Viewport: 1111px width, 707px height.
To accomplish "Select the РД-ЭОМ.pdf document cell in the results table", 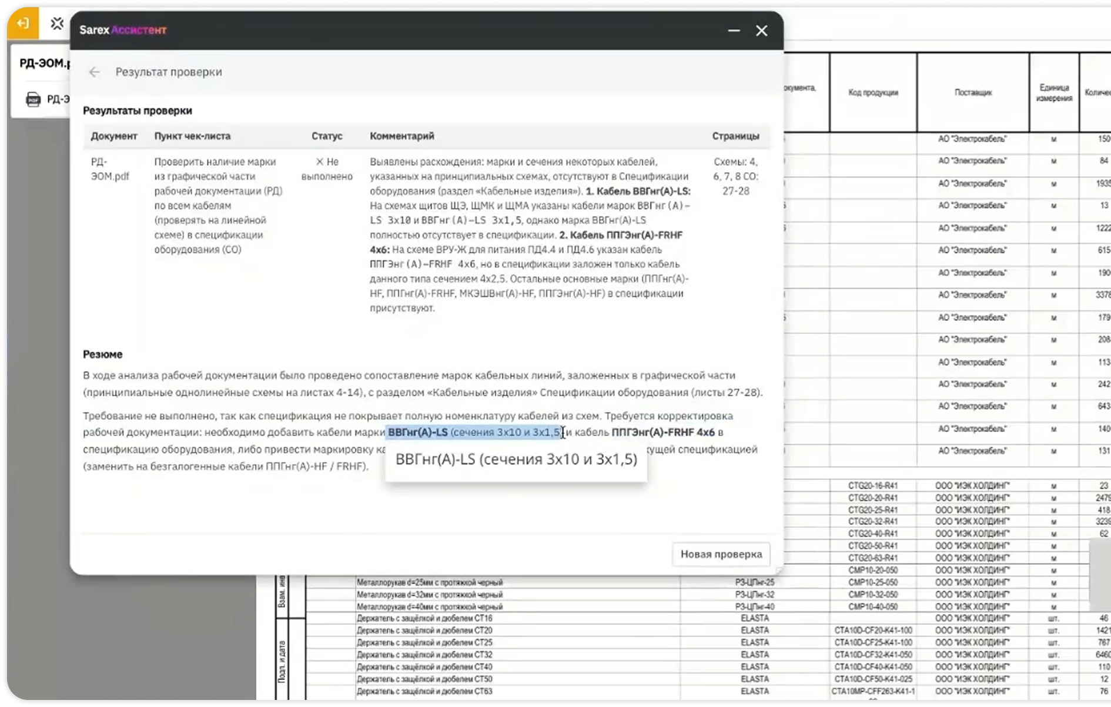I will tap(110, 169).
